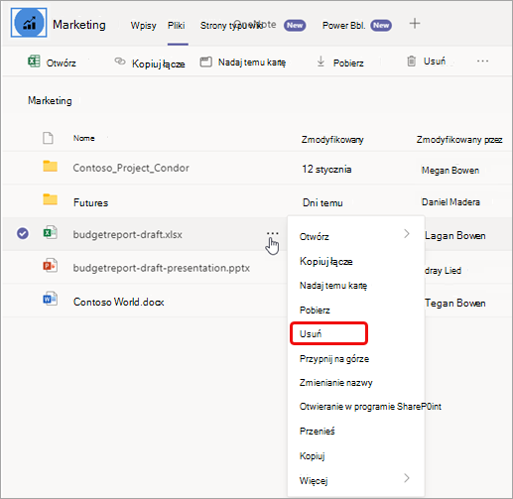Image resolution: width=513 pixels, height=499 pixels.
Task: Open file via Excel icon in toolbar
Action: pyautogui.click(x=34, y=62)
